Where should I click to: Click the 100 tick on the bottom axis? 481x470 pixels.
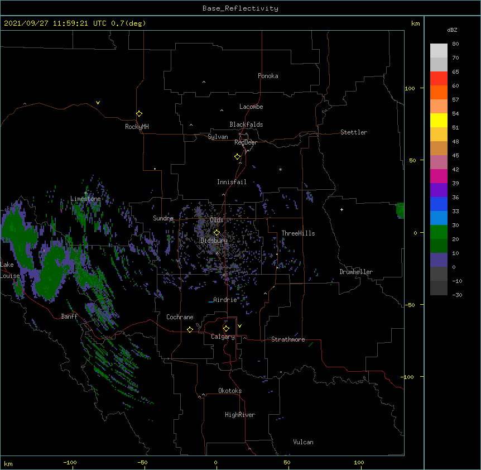coord(359,462)
